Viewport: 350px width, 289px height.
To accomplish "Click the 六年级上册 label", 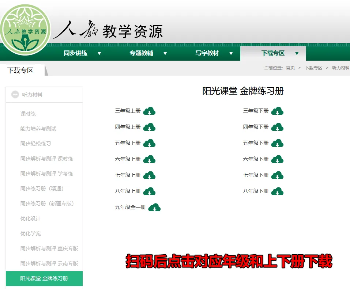I will tap(128, 159).
